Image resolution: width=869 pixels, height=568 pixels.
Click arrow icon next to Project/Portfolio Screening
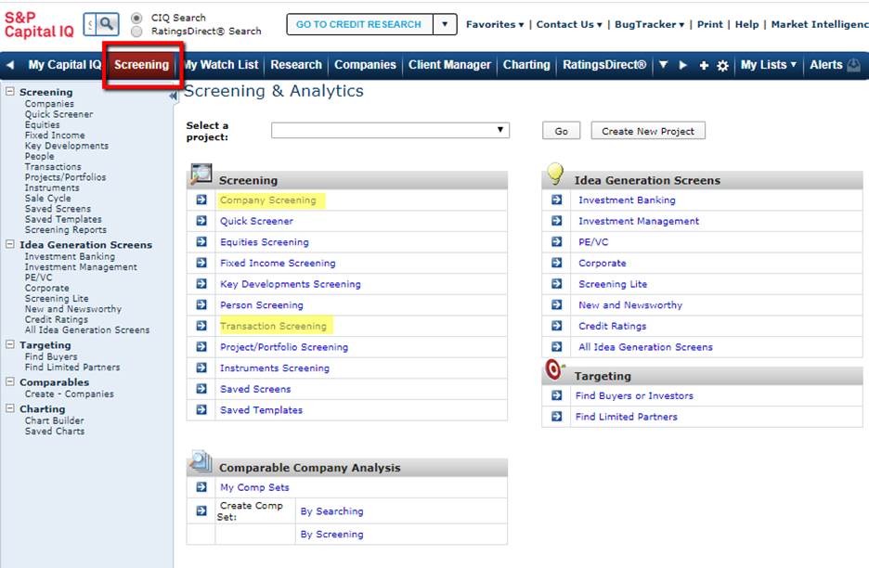click(x=201, y=347)
